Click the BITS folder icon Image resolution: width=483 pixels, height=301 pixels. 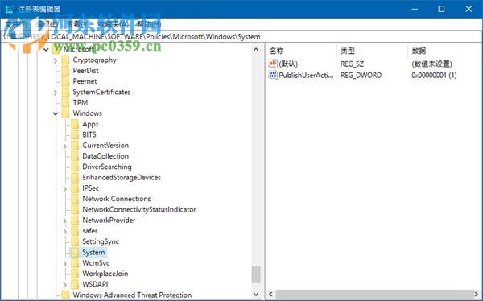[75, 134]
